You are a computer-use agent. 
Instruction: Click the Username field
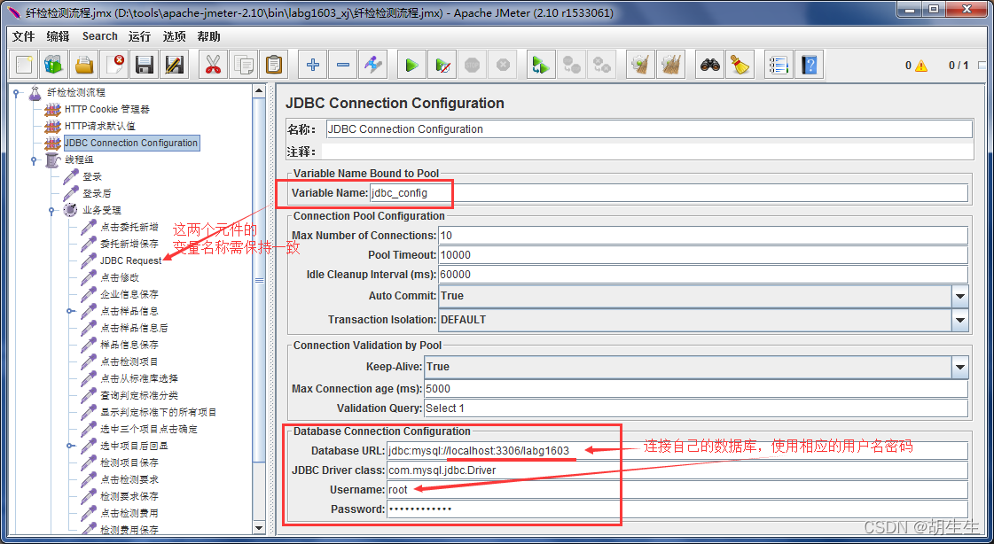[x=677, y=490]
